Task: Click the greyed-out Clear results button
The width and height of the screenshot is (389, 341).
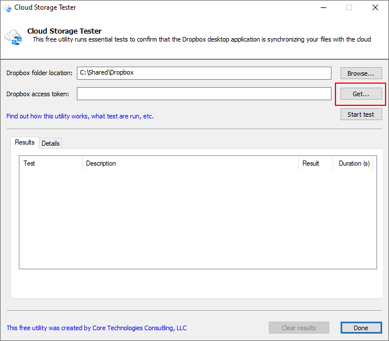Action: pos(298,328)
